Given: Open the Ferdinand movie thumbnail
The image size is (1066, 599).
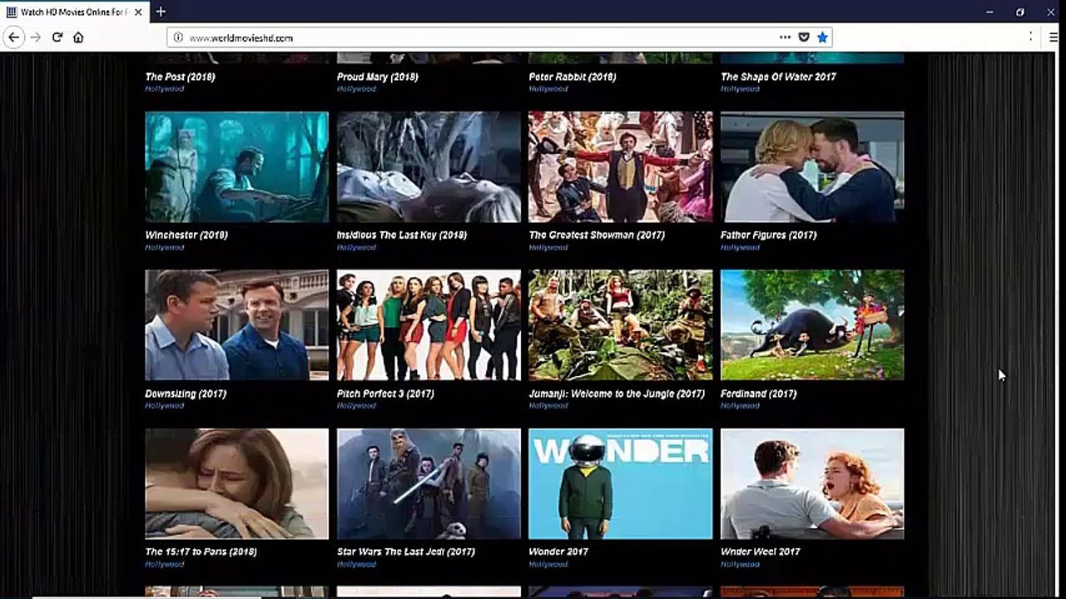Looking at the screenshot, I should coord(812,325).
